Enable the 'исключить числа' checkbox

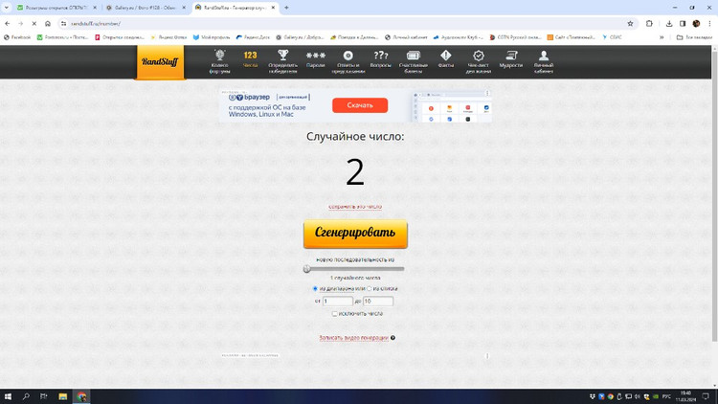click(334, 313)
